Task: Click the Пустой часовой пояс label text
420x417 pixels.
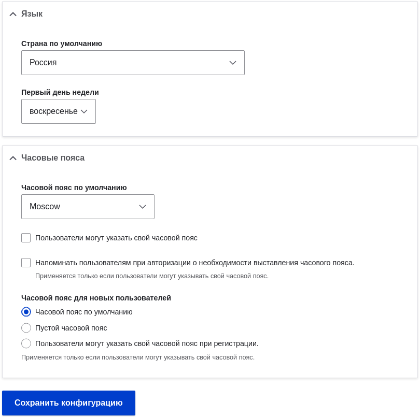Action: (x=71, y=328)
